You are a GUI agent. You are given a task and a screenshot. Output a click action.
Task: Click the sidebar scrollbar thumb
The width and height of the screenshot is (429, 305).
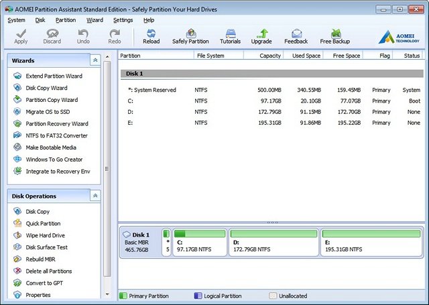[x=107, y=169]
